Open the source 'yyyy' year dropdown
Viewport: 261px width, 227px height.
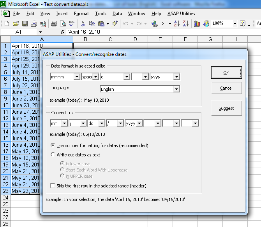pos(176,77)
